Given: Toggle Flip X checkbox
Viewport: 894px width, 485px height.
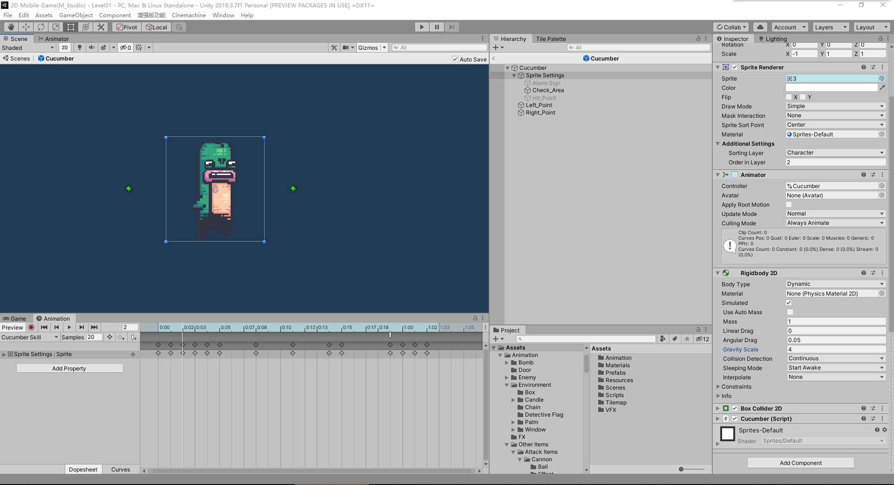Looking at the screenshot, I should pyautogui.click(x=789, y=97).
